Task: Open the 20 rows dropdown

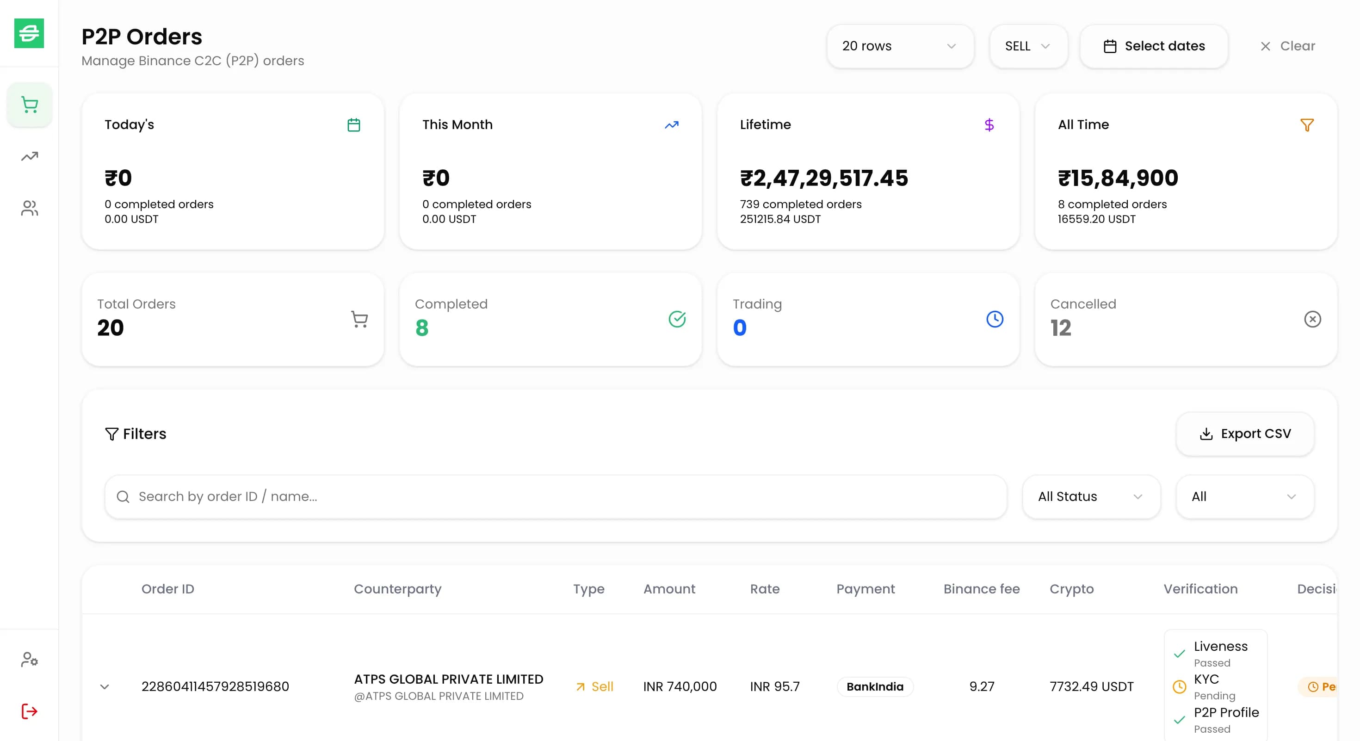Action: [x=899, y=46]
